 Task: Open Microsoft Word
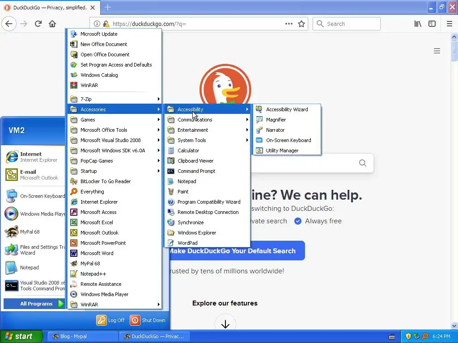(x=114, y=253)
